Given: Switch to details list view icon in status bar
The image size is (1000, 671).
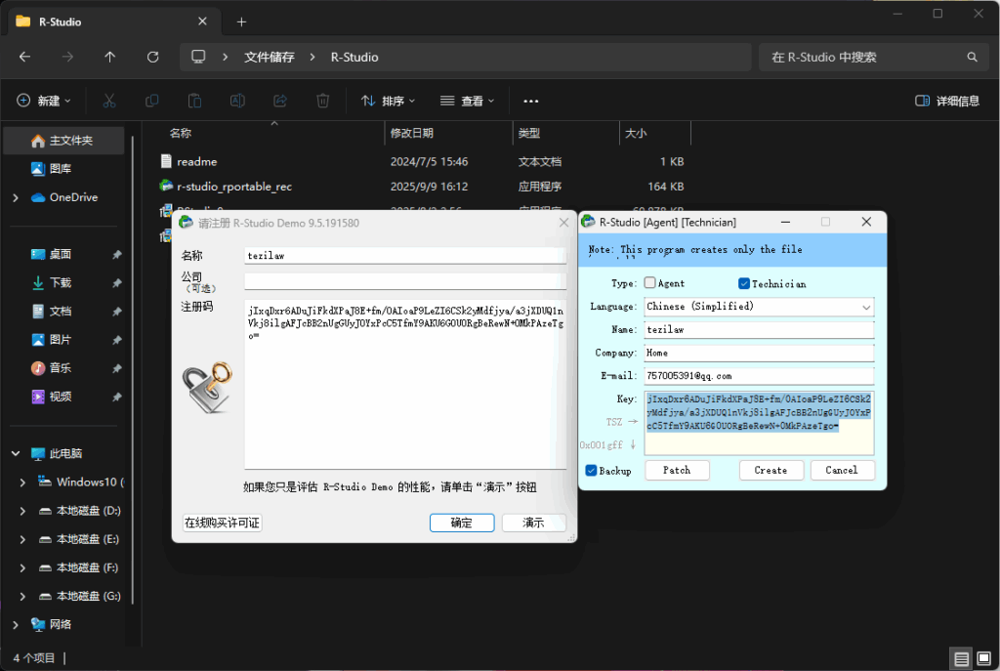Looking at the screenshot, I should pyautogui.click(x=961, y=658).
